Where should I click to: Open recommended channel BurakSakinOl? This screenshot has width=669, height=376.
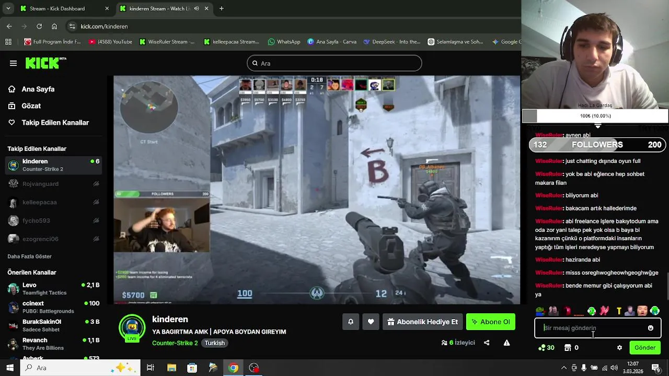tap(53, 325)
